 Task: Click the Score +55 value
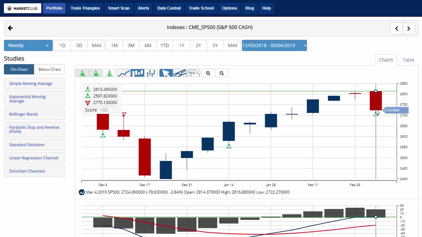[104, 110]
